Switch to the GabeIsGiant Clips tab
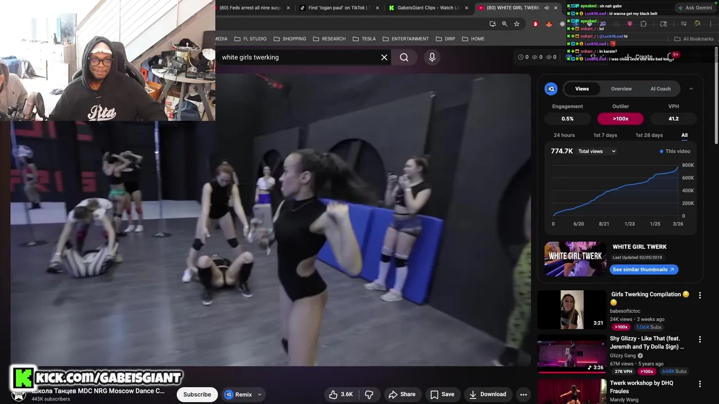719x404 pixels. pyautogui.click(x=427, y=8)
